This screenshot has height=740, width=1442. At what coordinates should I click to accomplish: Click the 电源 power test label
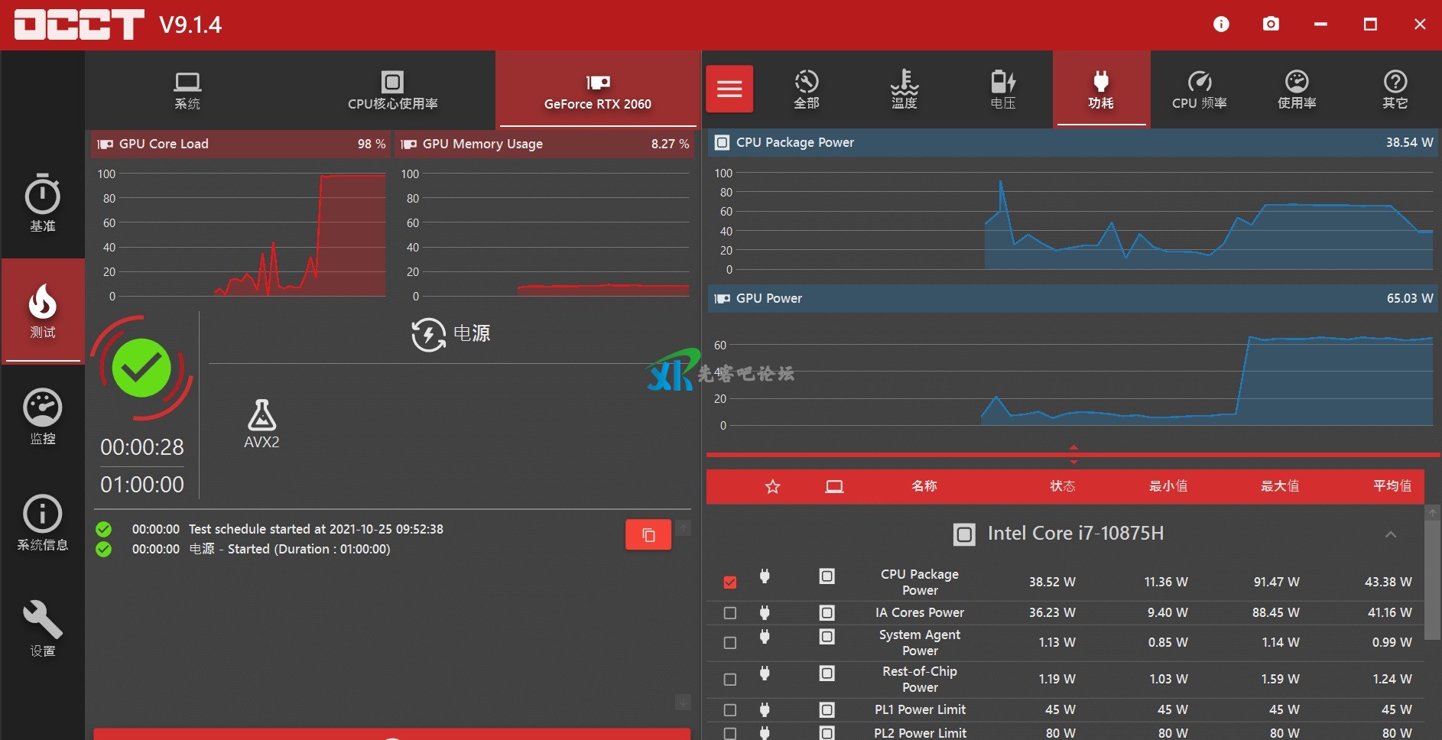471,333
